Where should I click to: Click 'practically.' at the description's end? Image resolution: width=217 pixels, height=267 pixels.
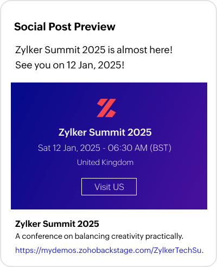tap(164, 236)
